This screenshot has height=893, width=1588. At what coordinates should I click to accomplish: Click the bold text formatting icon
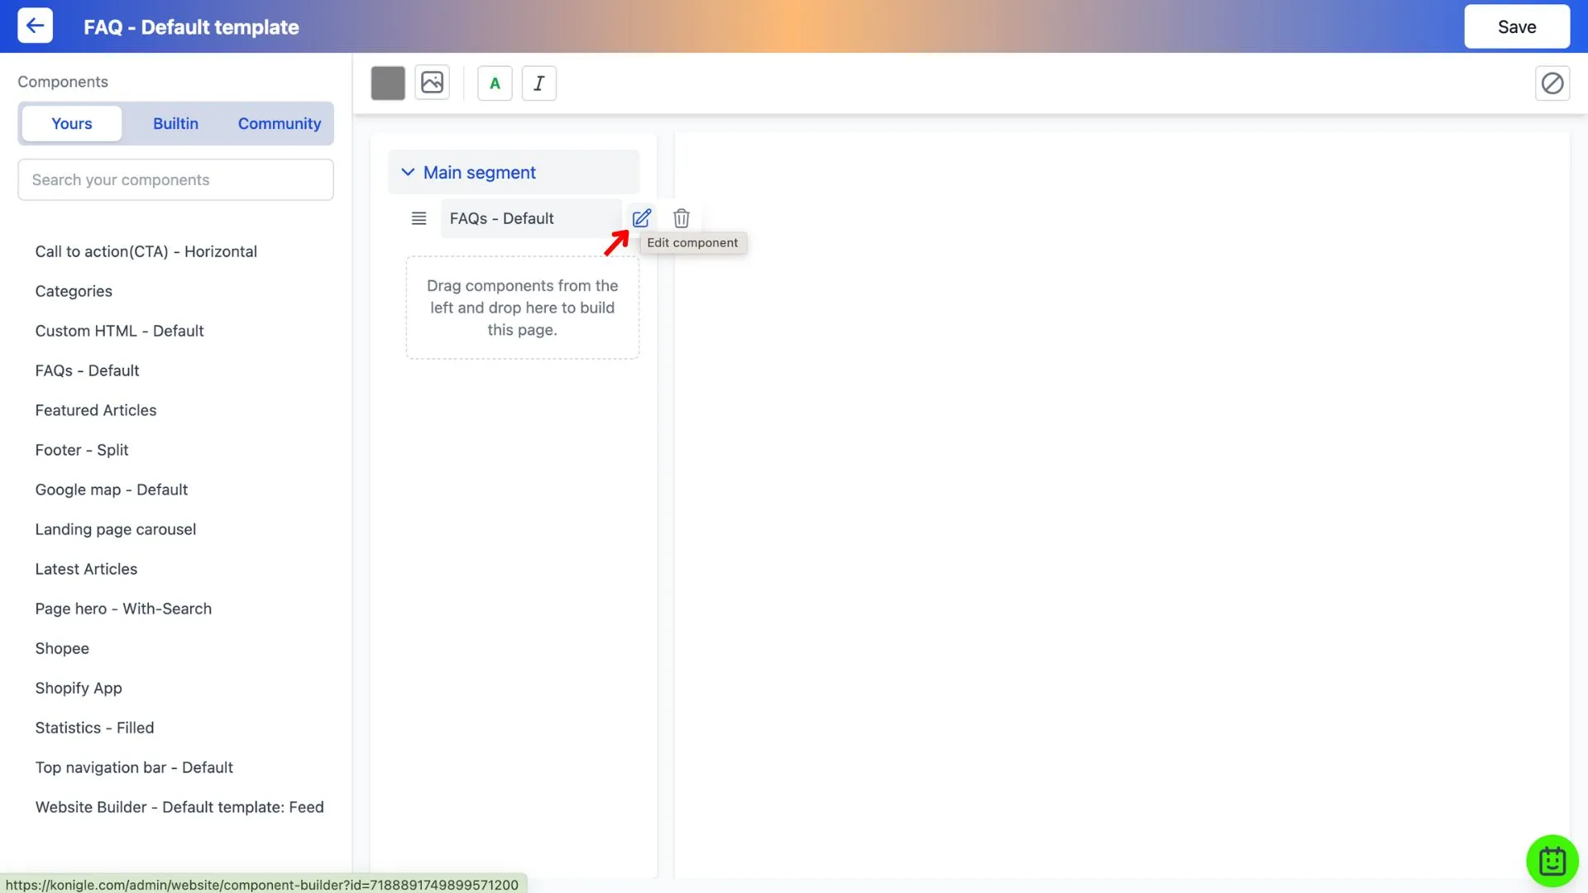[495, 82]
